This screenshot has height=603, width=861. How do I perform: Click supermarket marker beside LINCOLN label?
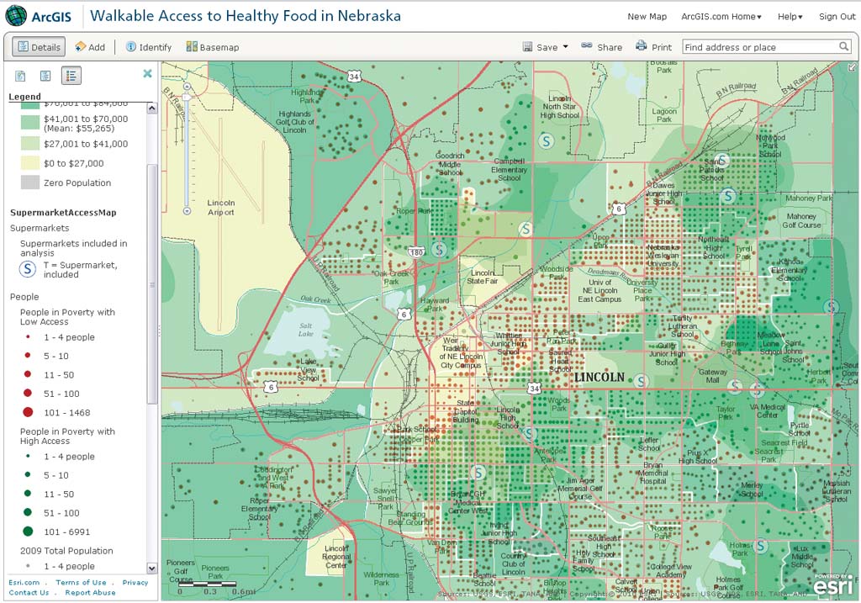641,381
